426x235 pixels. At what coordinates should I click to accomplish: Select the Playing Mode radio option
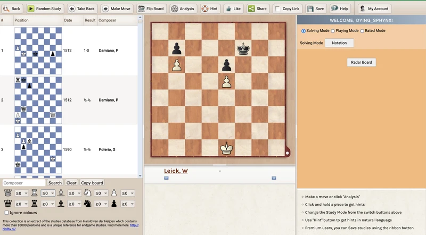coord(333,31)
